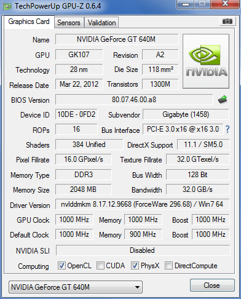This screenshot has width=241, height=299.
Task: Click the NVIDIA logo image
Action: pos(206,61)
